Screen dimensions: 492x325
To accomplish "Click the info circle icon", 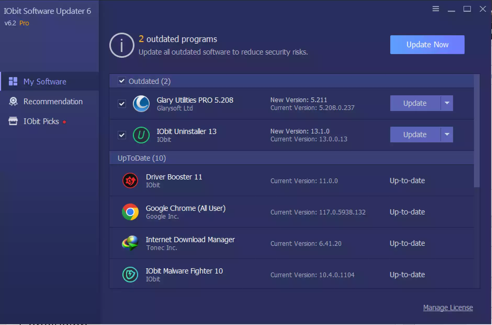I will [122, 45].
